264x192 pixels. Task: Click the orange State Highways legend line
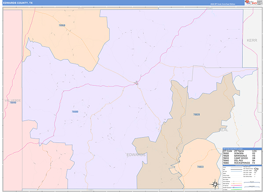[x=236, y=183]
